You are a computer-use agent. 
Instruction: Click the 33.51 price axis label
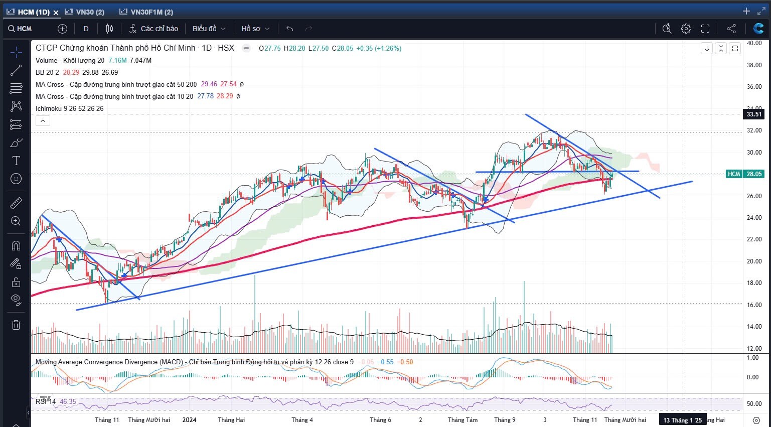(x=753, y=114)
